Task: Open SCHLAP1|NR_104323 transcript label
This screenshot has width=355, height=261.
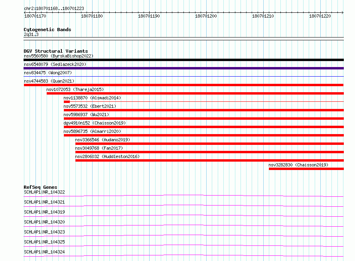Action: pyautogui.click(x=44, y=232)
